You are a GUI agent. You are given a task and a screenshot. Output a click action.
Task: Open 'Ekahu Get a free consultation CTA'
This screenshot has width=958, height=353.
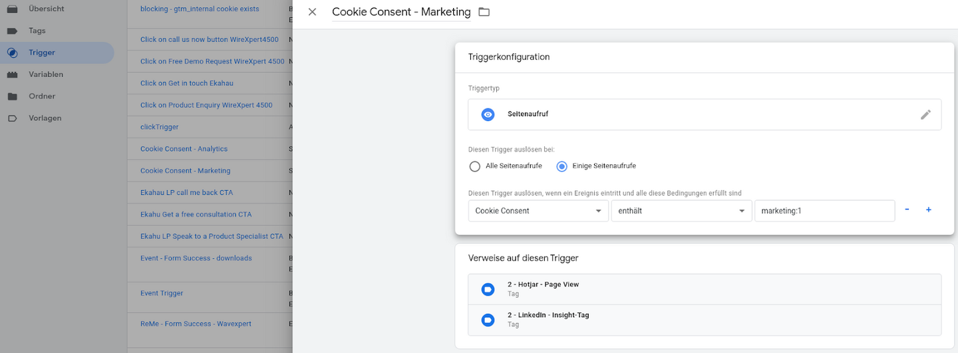coord(196,215)
